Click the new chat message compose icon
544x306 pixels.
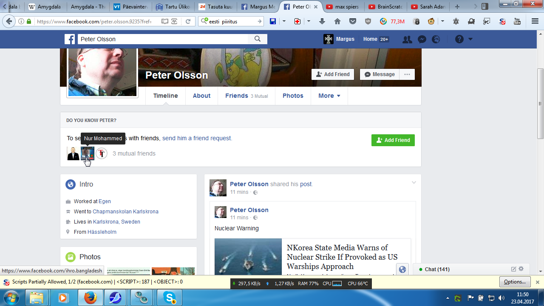click(513, 269)
